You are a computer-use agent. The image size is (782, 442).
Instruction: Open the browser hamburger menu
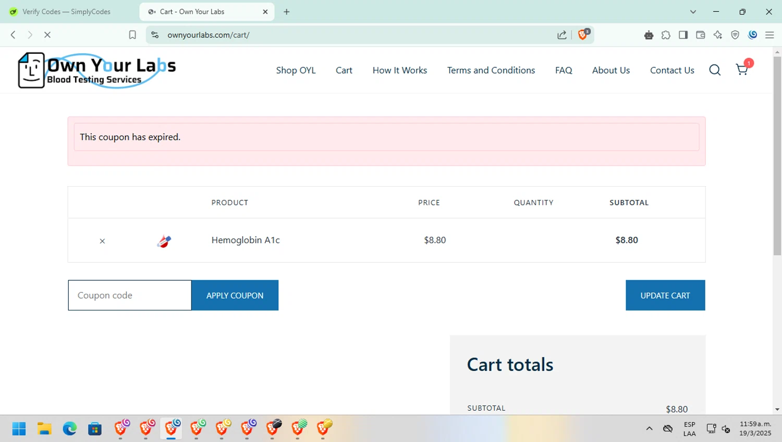769,35
